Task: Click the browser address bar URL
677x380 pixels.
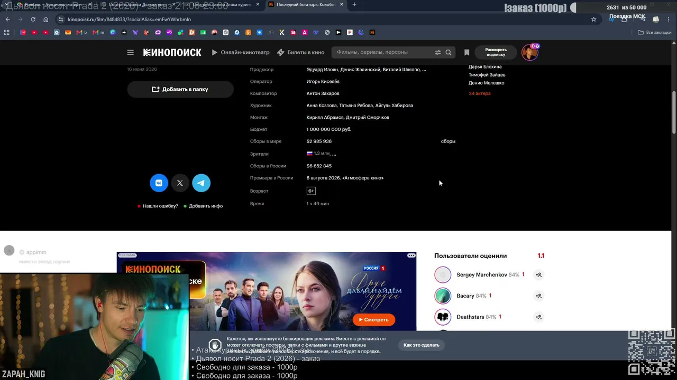Action: pyautogui.click(x=130, y=19)
